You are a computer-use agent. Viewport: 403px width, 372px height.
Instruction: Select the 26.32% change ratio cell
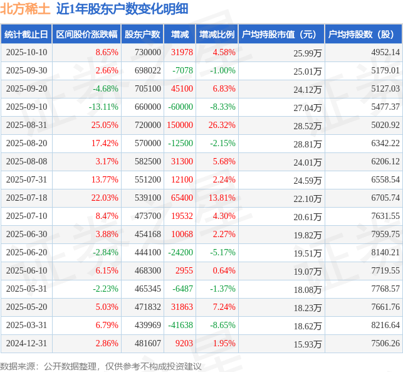coord(217,125)
